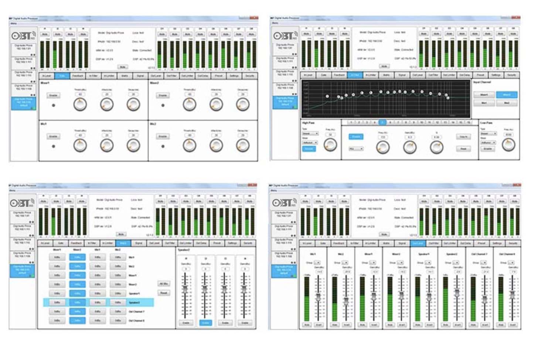Open Security tab in Out Level window
Image resolution: width=535 pixels, height=345 pixels.
coord(513,243)
